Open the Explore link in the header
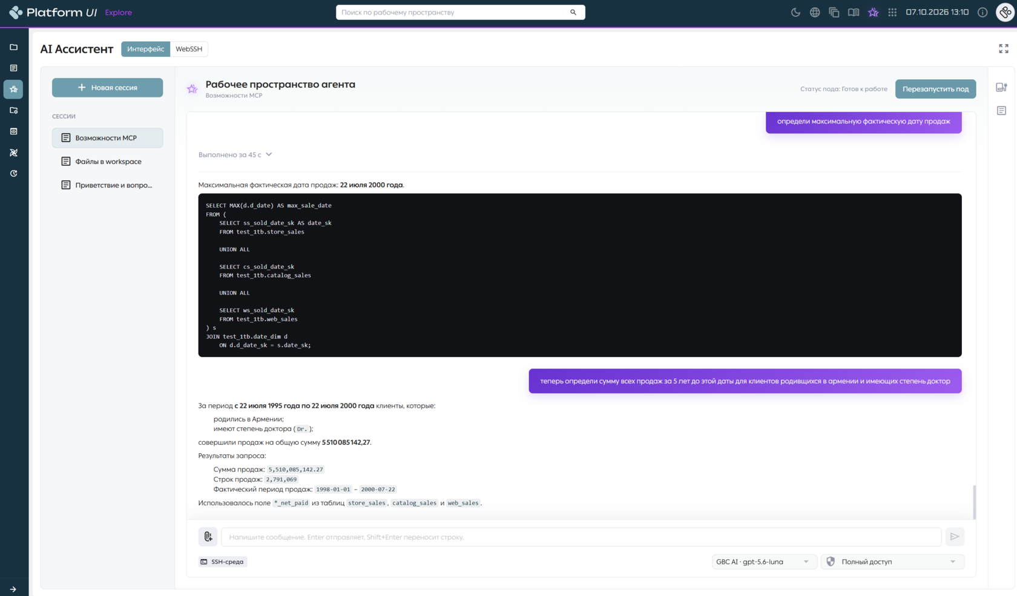Viewport: 1017px width, 596px height. pos(118,12)
